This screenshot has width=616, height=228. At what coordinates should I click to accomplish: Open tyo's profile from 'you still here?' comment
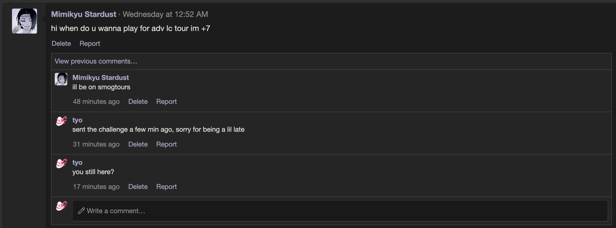click(77, 162)
